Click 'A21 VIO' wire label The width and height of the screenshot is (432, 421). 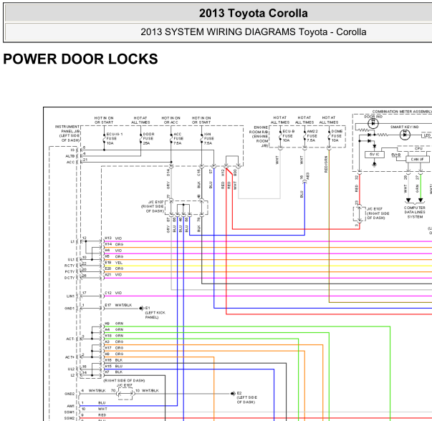coord(113,274)
